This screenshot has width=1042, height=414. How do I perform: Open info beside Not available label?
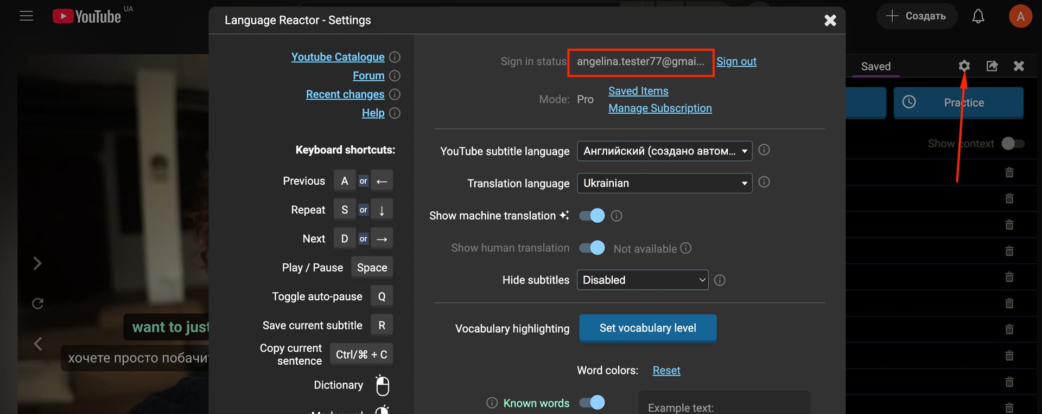[686, 248]
